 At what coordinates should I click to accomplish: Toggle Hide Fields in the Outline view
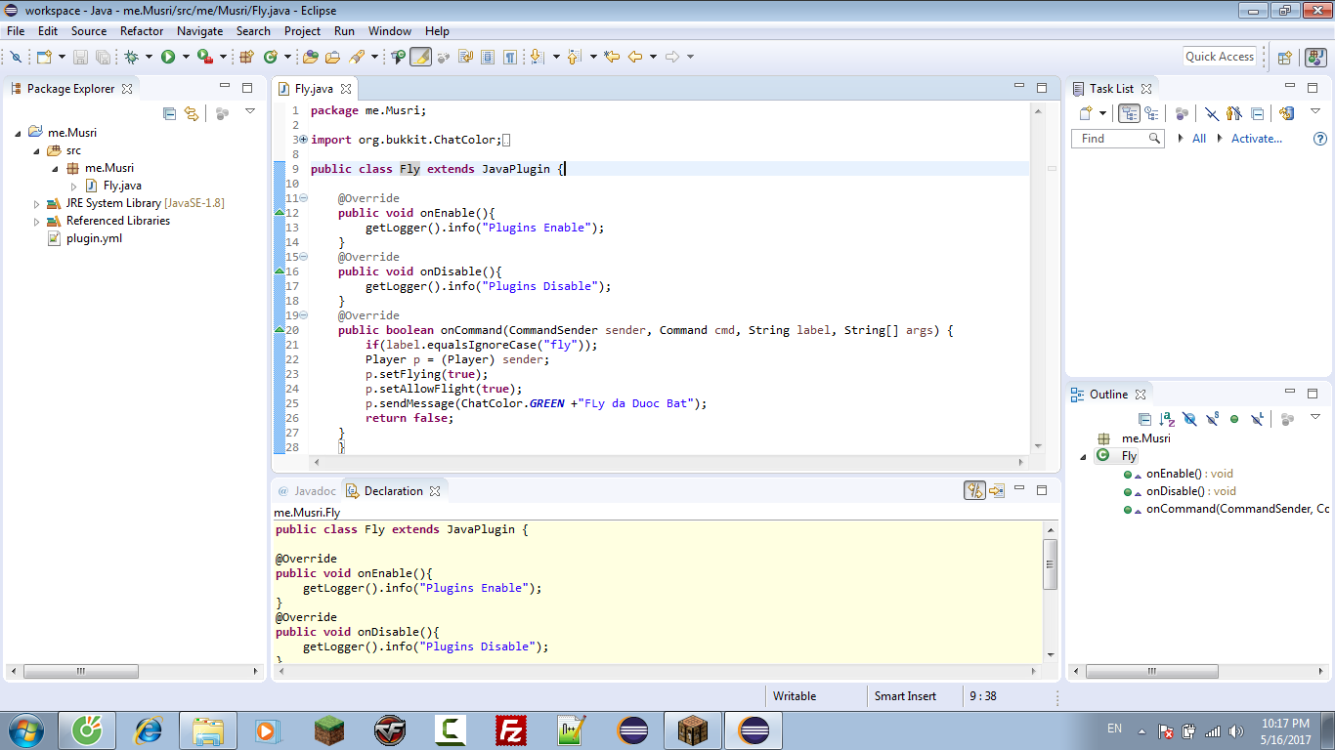pos(1189,419)
